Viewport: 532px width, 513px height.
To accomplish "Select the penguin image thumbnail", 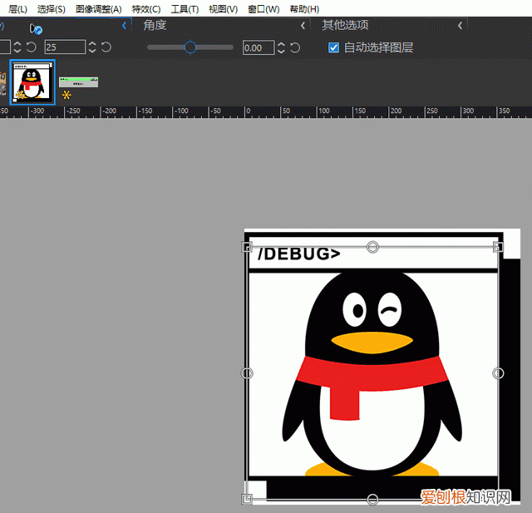I will tap(32, 82).
